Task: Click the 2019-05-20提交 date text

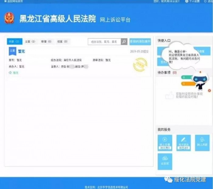Action: point(139,52)
